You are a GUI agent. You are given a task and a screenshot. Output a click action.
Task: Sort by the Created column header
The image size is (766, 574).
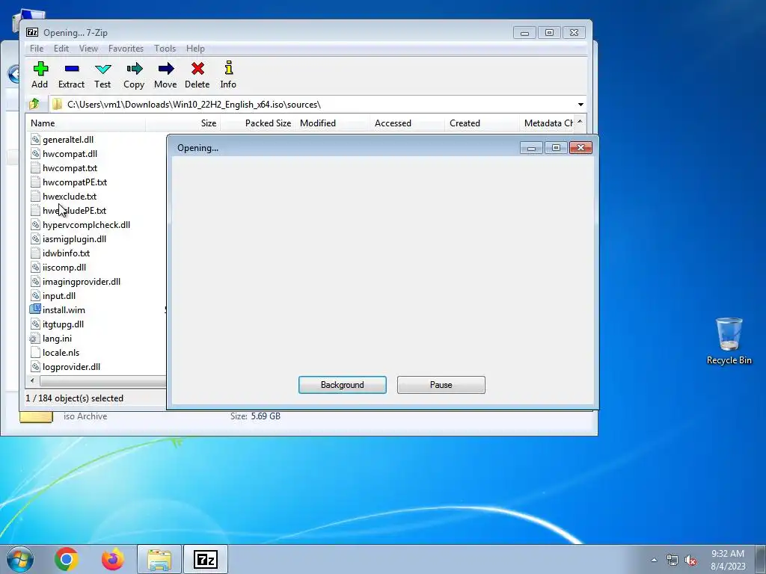coord(482,123)
